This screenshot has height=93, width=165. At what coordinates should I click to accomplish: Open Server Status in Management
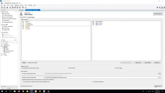(7, 14)
